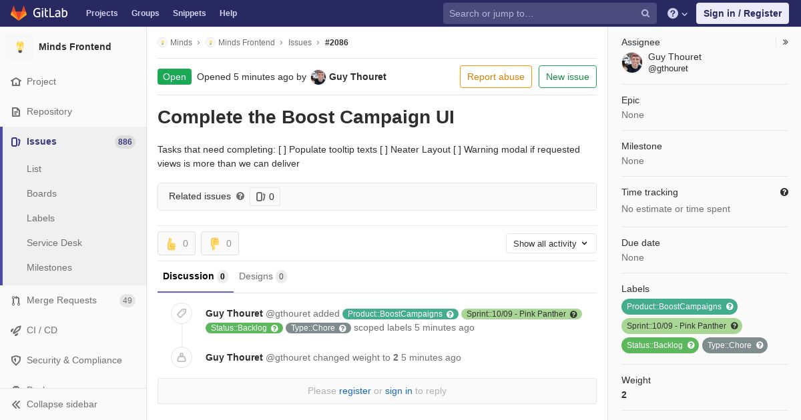801x420 pixels.
Task: Click the Project home icon in sidebar
Action: click(x=16, y=81)
